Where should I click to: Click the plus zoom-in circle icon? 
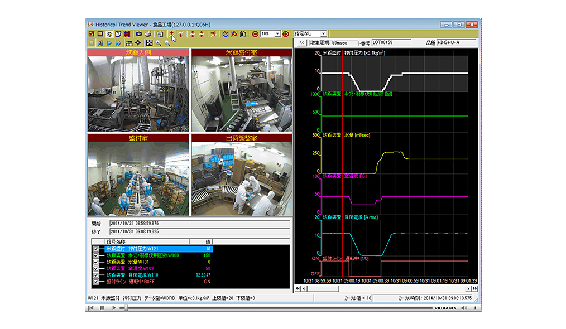286,34
